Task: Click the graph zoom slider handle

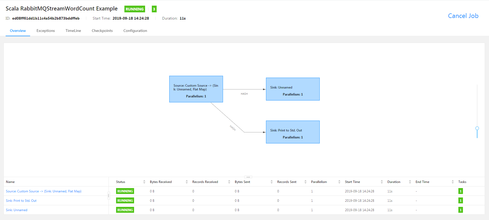Action: (x=477, y=129)
